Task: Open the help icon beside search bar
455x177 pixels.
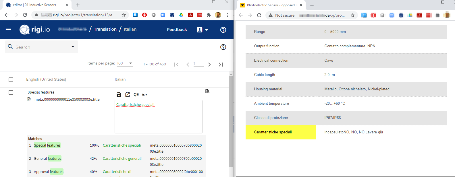Action: (x=223, y=47)
